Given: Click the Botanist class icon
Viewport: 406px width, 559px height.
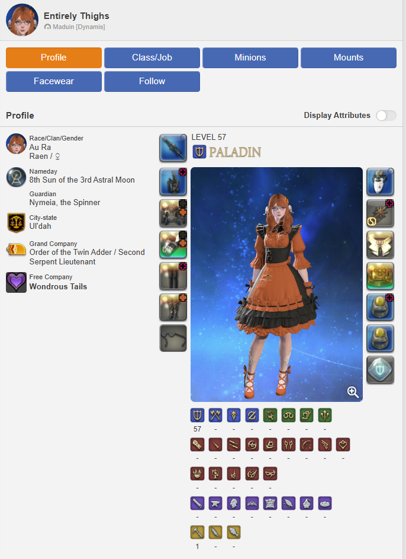Looking at the screenshot, I should point(215,532).
